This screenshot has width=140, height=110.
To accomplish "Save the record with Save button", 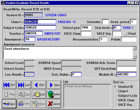I will click(9, 104).
